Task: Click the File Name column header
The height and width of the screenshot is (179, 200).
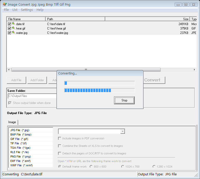Action: pyautogui.click(x=26, y=19)
